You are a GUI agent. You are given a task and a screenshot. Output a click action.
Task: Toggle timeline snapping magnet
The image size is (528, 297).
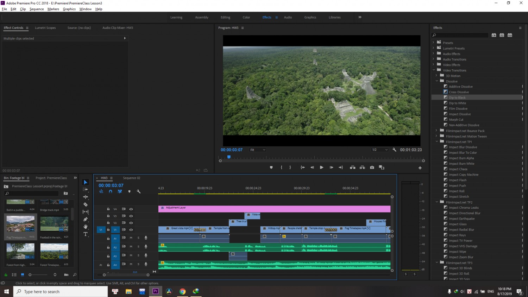coord(111,191)
